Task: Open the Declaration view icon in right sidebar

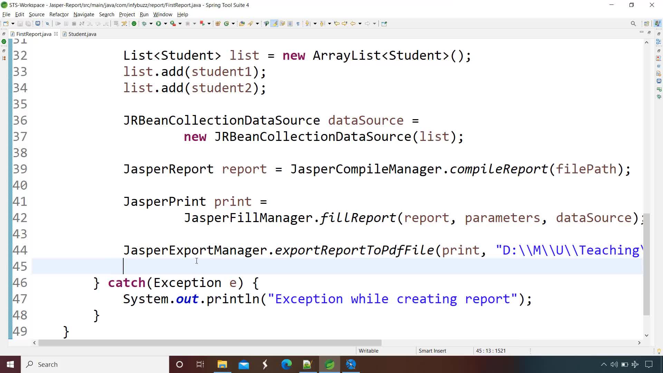Action: click(659, 74)
